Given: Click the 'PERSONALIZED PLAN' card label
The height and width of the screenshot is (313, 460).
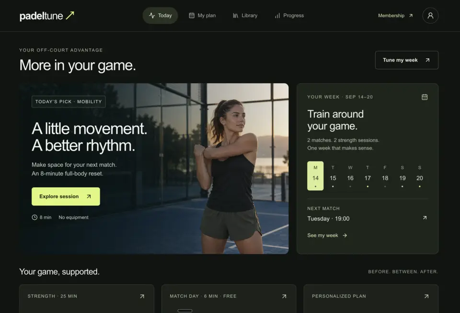Looking at the screenshot, I should pos(339,296).
